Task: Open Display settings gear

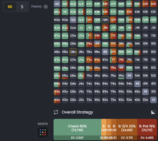Action: 46,7
